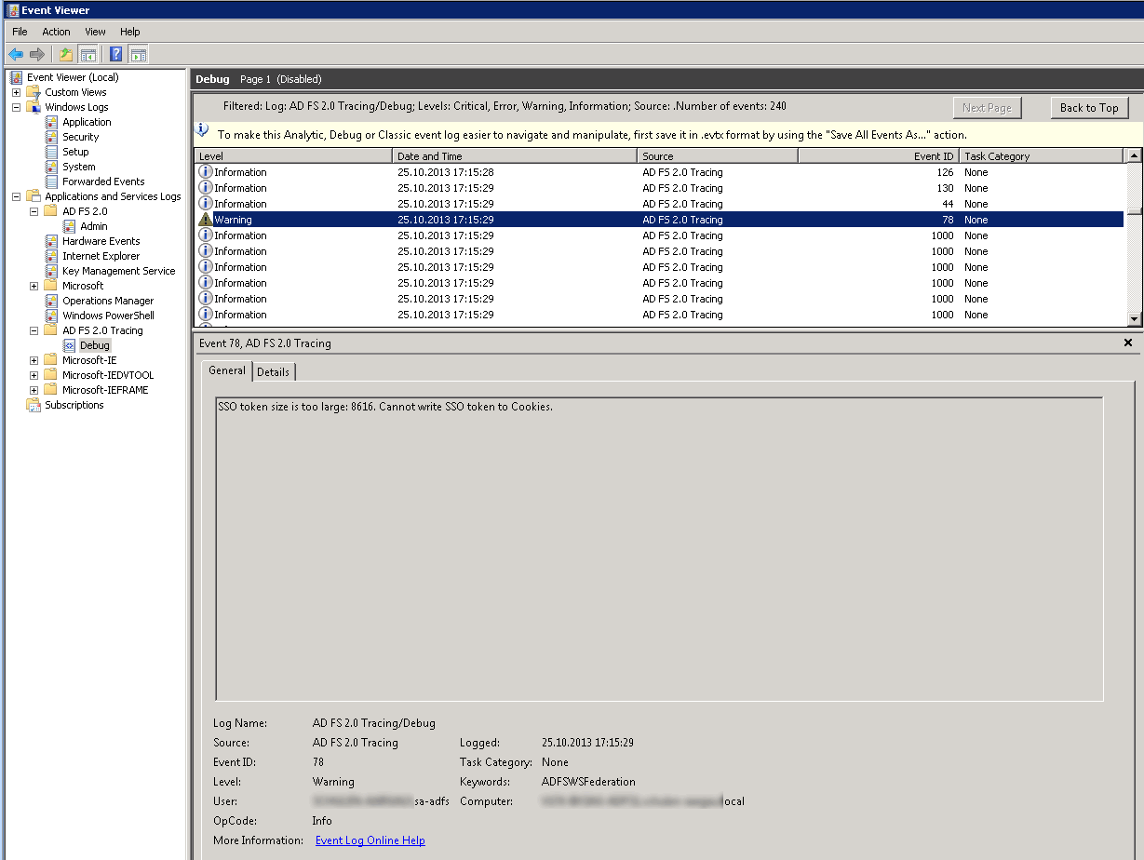The height and width of the screenshot is (860, 1144).
Task: Select Event Viewer (Local) root node
Action: tap(73, 77)
